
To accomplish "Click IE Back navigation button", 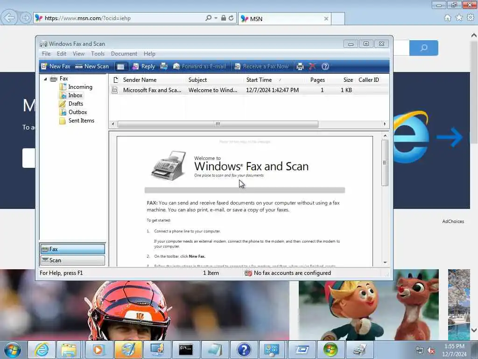I will (x=9, y=18).
